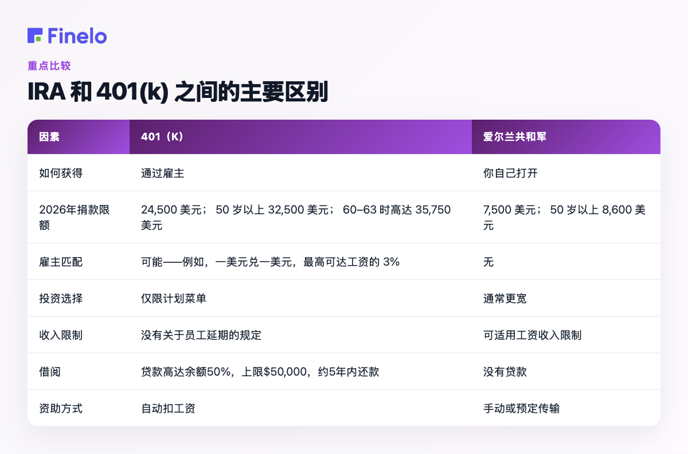Select the '资助方式' row label
The image size is (688, 454).
click(61, 408)
